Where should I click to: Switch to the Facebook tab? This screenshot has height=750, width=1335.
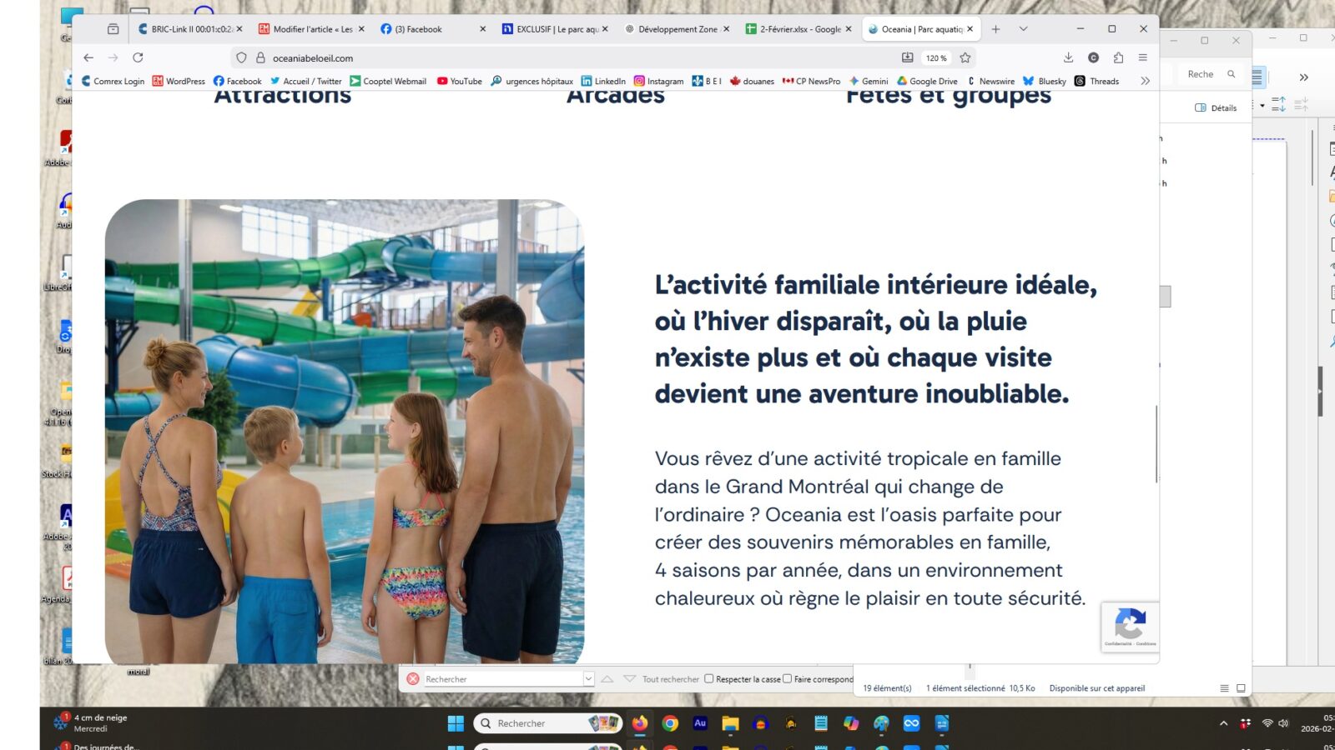click(x=424, y=29)
